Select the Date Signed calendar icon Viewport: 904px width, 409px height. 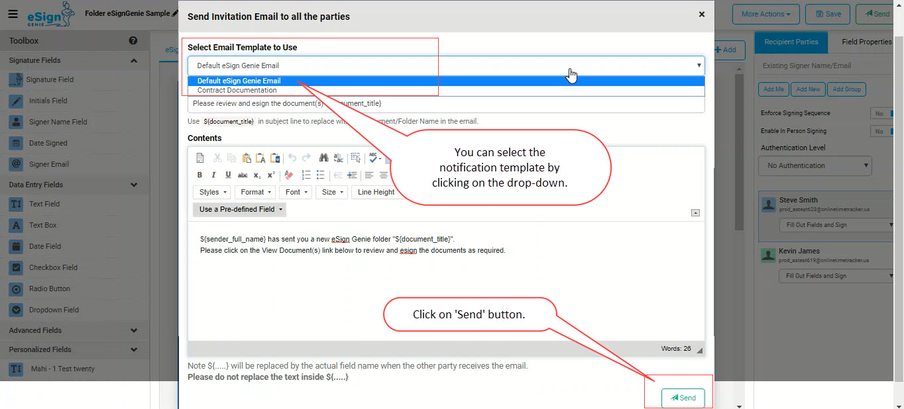[16, 143]
